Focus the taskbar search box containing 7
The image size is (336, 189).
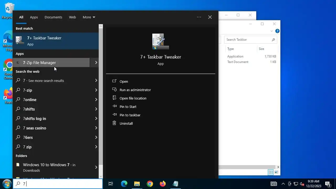click(58, 184)
